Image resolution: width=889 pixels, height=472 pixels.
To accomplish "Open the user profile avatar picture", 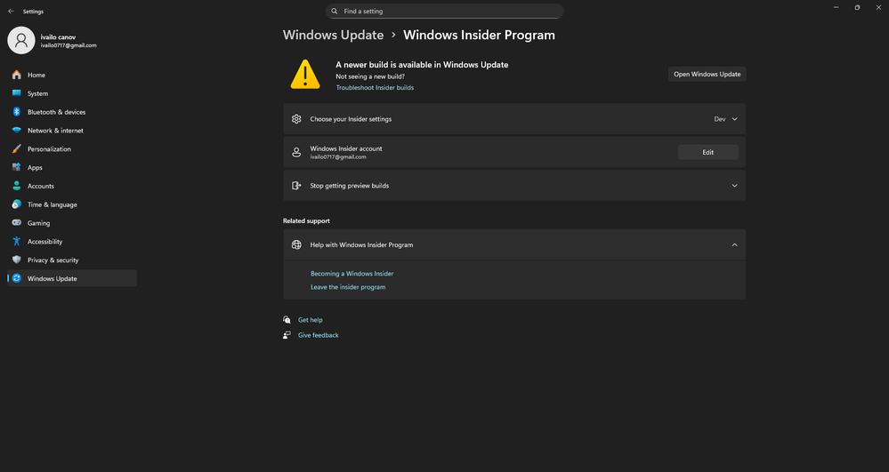I will pyautogui.click(x=21, y=40).
